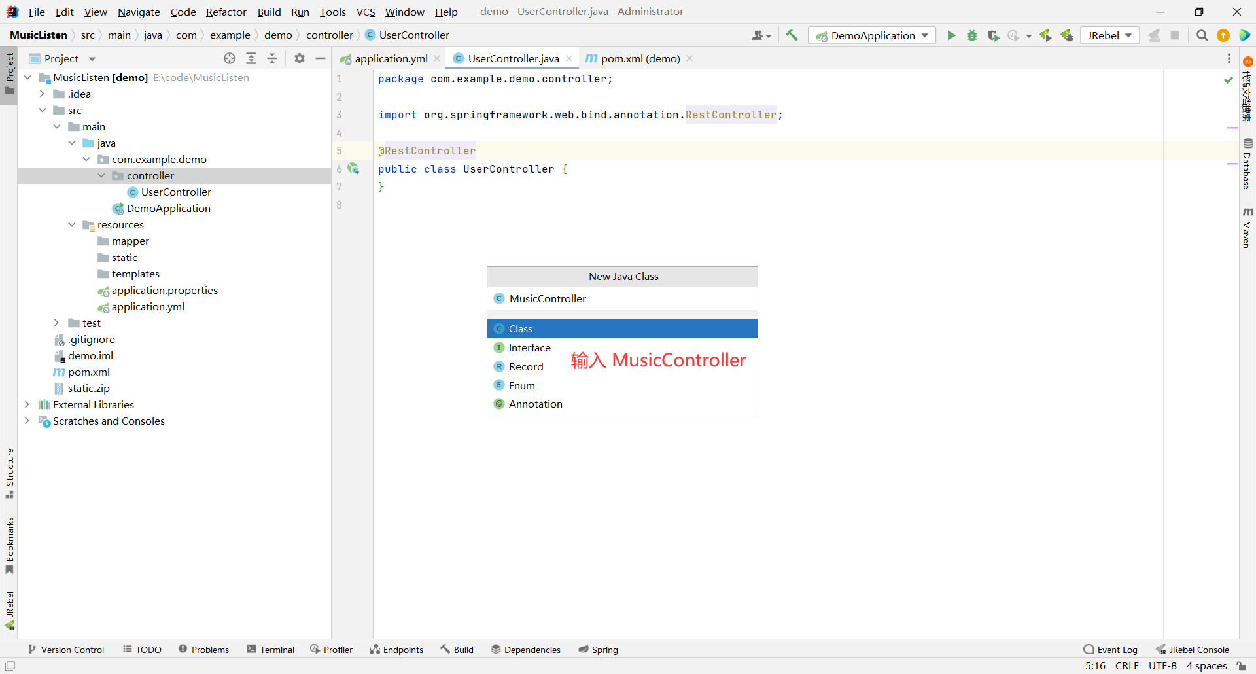This screenshot has height=674, width=1256.
Task: Toggle tool window bars at bottom-left corner
Action: [10, 666]
